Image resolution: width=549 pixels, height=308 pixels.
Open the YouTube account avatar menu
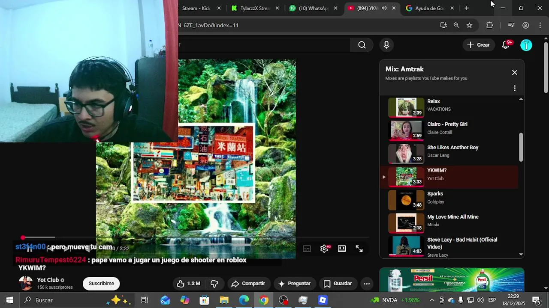[x=526, y=45]
